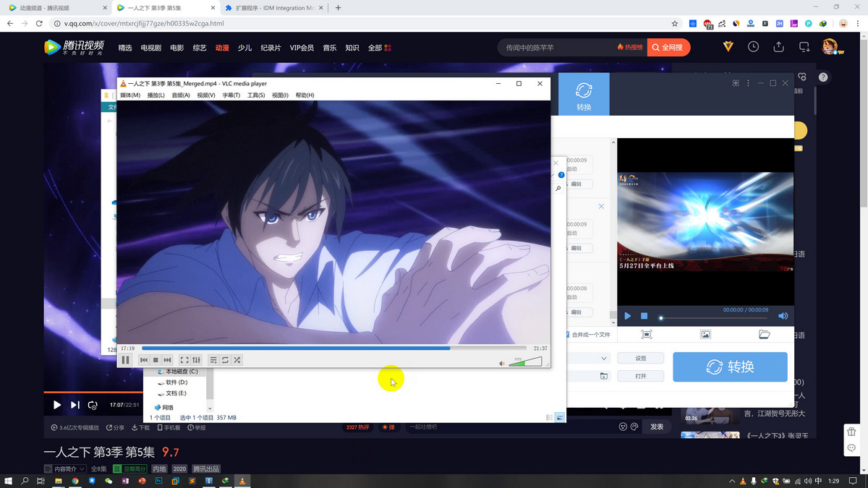The width and height of the screenshot is (868, 488).
Task: Open output folder icon below preview
Action: tap(764, 335)
